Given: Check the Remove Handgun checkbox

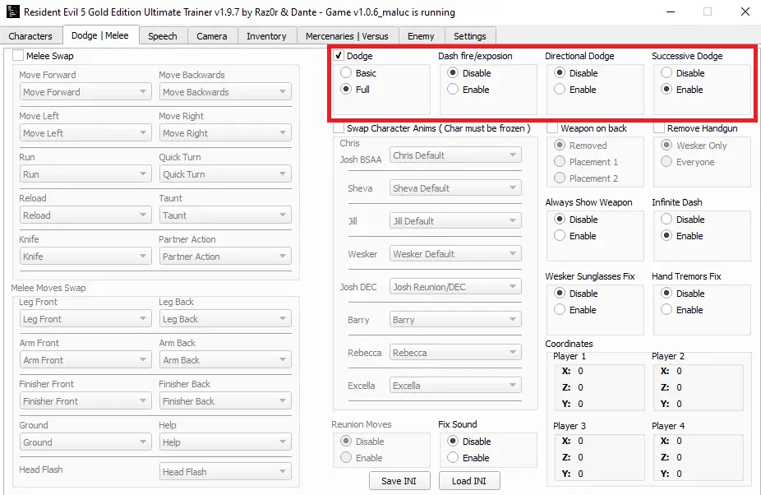Looking at the screenshot, I should point(659,128).
